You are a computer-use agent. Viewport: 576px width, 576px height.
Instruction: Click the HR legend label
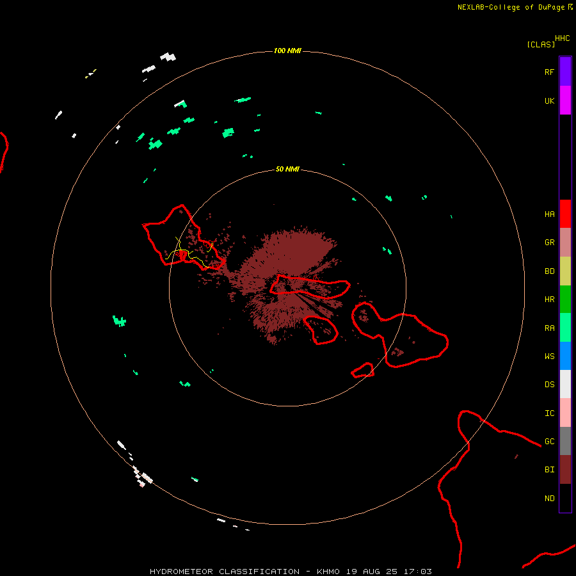pos(549,300)
